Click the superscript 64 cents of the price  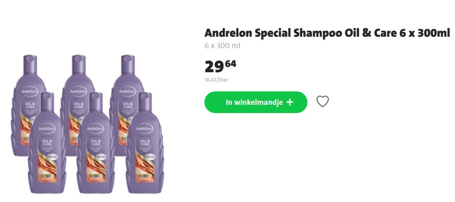pos(231,64)
